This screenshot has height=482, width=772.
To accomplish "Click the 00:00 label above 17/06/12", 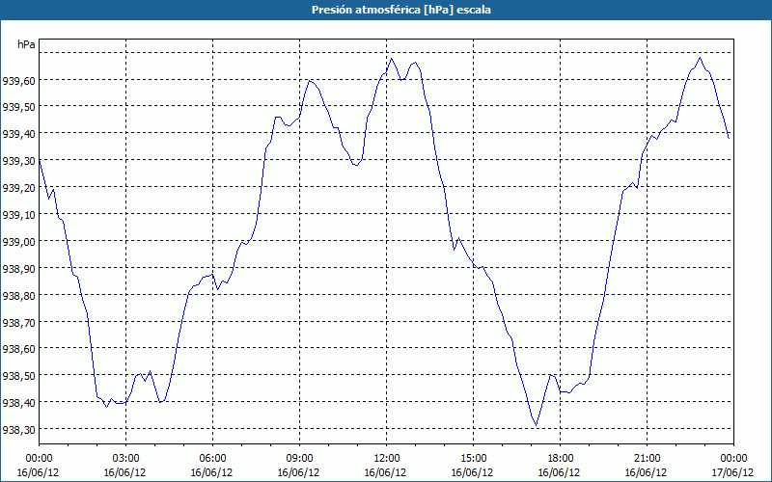I will pyautogui.click(x=733, y=459).
